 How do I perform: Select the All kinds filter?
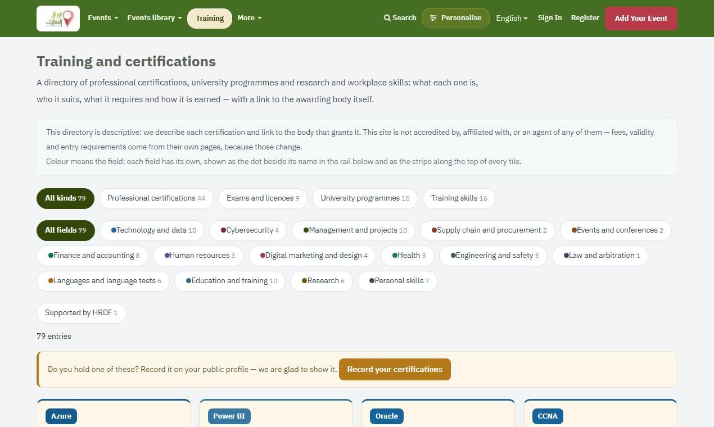[65, 198]
